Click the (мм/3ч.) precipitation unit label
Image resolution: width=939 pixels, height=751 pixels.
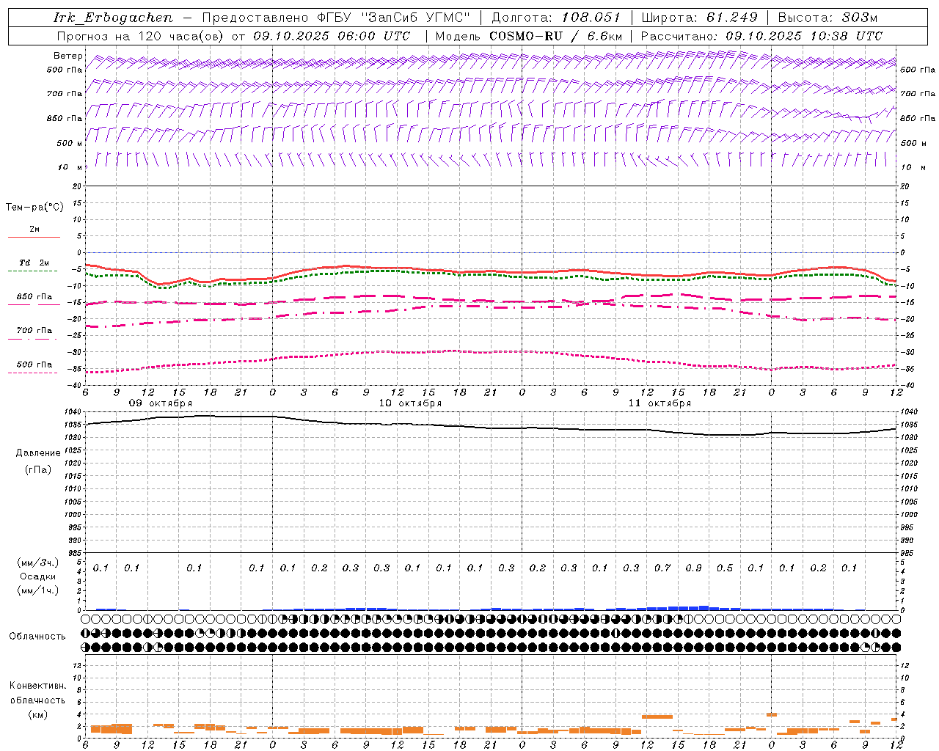point(38,563)
